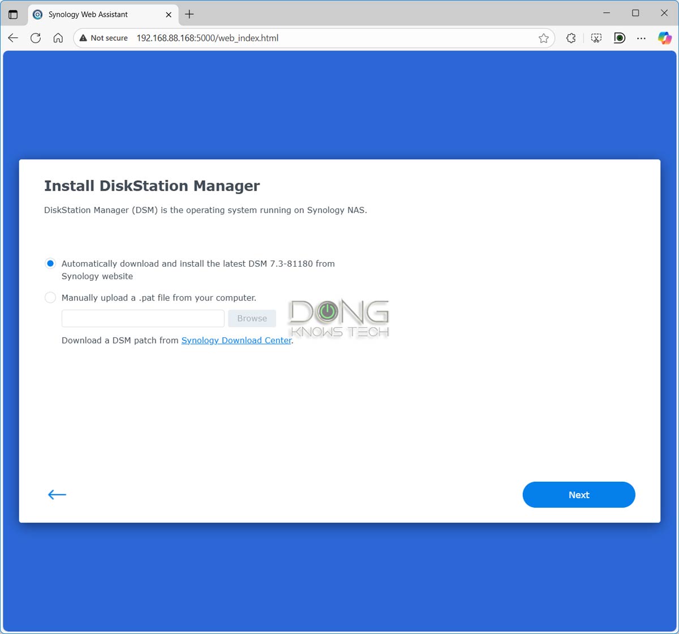Open the browser home page
Image resolution: width=679 pixels, height=634 pixels.
(58, 38)
